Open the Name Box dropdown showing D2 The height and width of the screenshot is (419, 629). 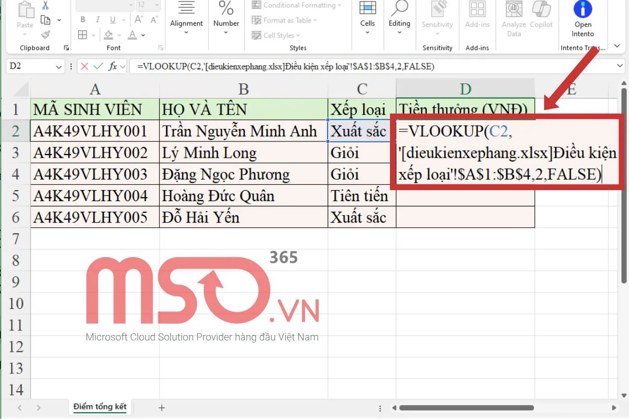pyautogui.click(x=59, y=67)
